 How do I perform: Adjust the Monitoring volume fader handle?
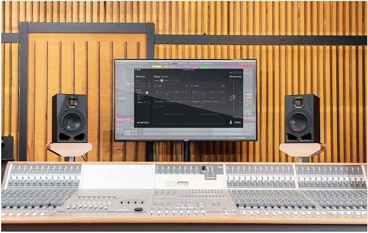pos(233,97)
